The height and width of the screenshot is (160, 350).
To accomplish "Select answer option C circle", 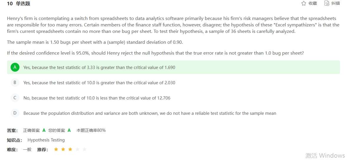I will tap(15, 98).
